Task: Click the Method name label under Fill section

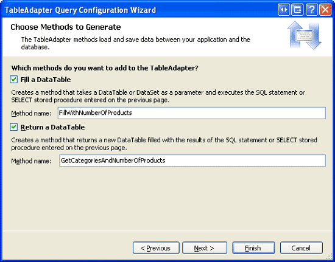Action: 31,113
